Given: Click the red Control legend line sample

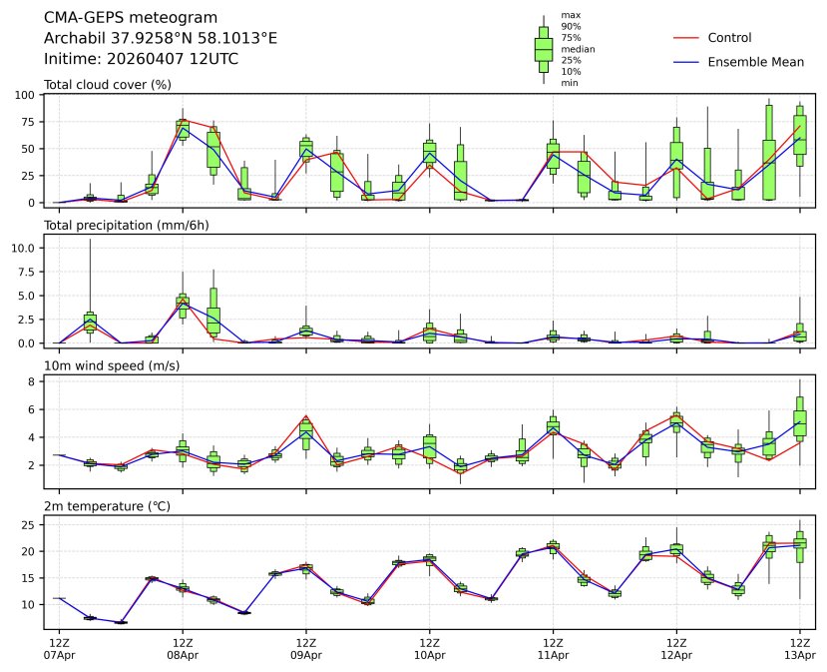Looking at the screenshot, I should click(686, 38).
